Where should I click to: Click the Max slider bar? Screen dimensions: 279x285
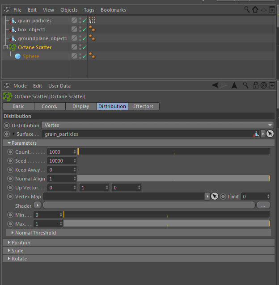click(167, 223)
